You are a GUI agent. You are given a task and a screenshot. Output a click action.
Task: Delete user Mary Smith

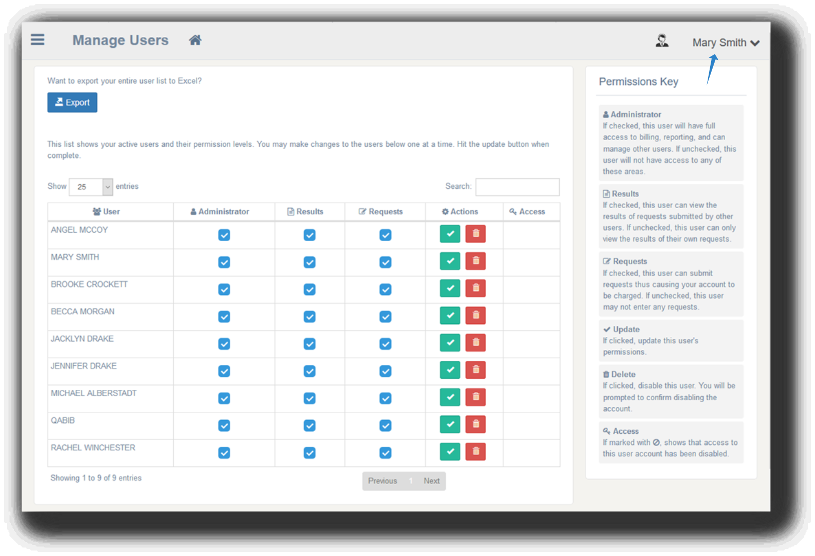point(475,261)
